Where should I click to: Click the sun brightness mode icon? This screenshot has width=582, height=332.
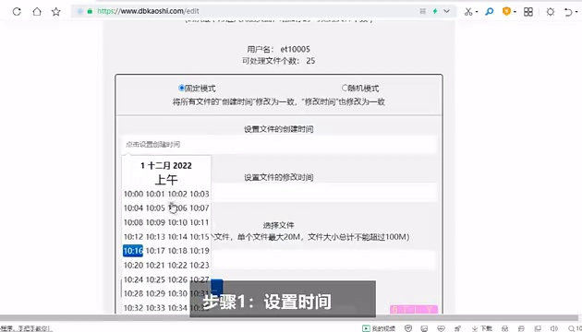(551, 12)
